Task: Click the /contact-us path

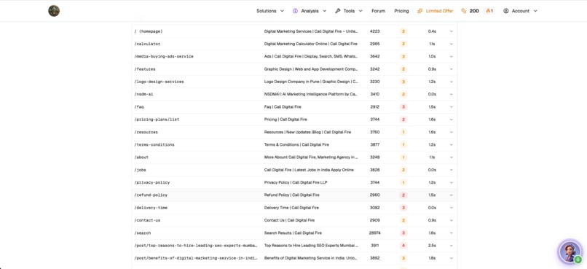Action: point(147,220)
